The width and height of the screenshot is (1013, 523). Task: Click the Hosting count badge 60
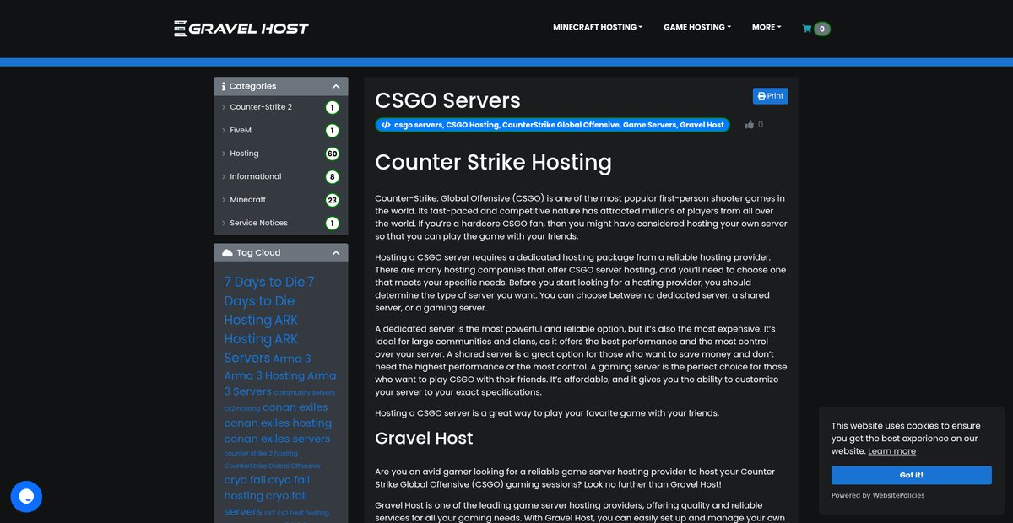[333, 154]
